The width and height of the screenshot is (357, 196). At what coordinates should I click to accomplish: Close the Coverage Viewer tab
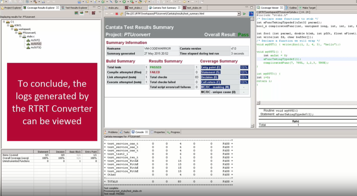click(x=282, y=8)
